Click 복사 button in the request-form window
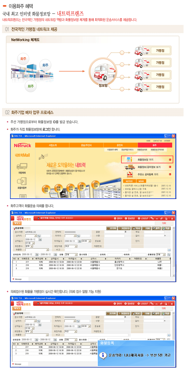 coord(136,228)
